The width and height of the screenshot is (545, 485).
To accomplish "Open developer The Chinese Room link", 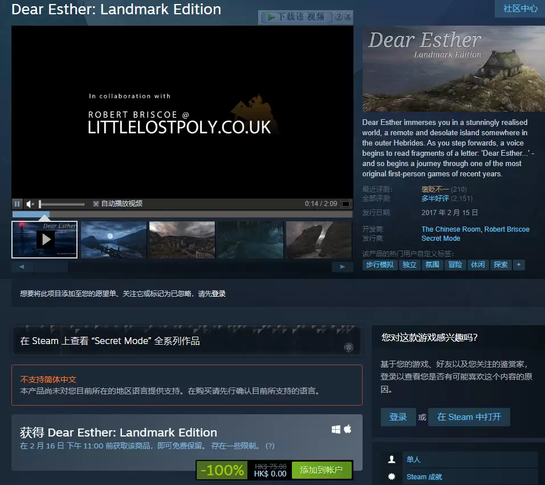I will (x=451, y=229).
